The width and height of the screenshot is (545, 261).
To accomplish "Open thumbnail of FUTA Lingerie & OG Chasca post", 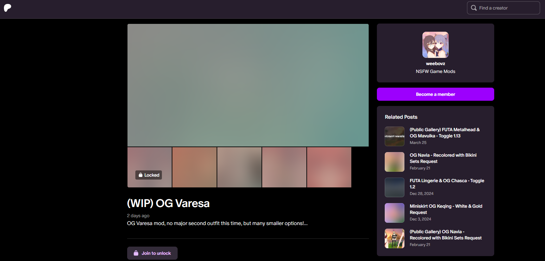I will coord(395,187).
